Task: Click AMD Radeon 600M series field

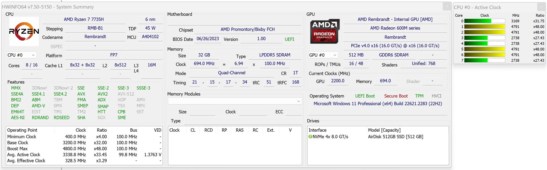Action: click(395, 28)
